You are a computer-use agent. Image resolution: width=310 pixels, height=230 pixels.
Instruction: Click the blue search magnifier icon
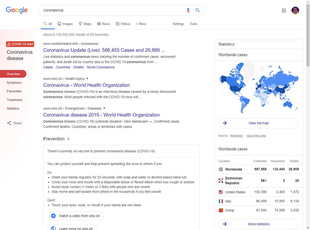pyautogui.click(x=198, y=10)
